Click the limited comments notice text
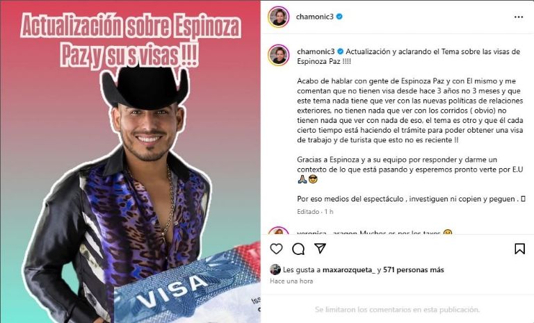The image size is (534, 323). tap(397, 310)
